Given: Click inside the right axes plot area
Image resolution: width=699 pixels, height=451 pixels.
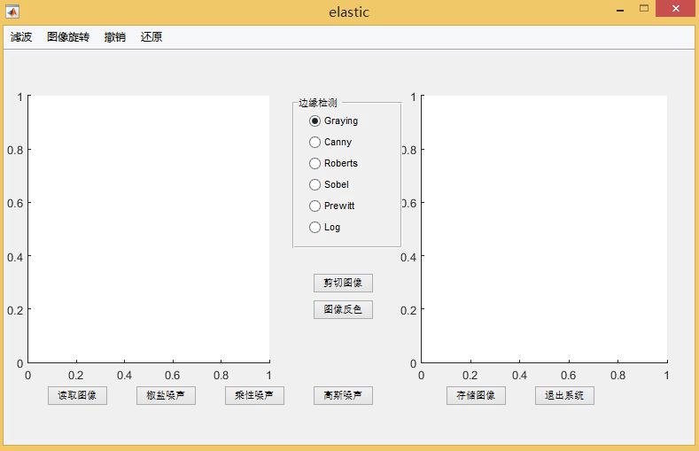Looking at the screenshot, I should (x=544, y=229).
